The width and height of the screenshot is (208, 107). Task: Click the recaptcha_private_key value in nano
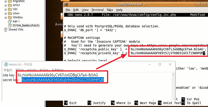tap(167, 53)
